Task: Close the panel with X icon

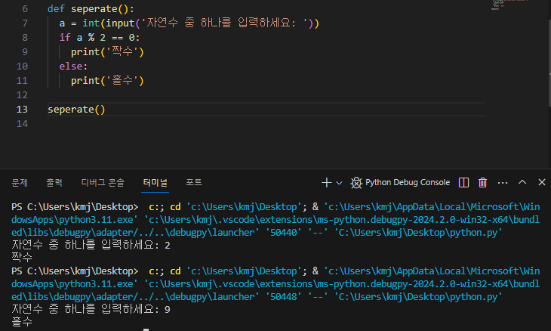Action: 541,182
